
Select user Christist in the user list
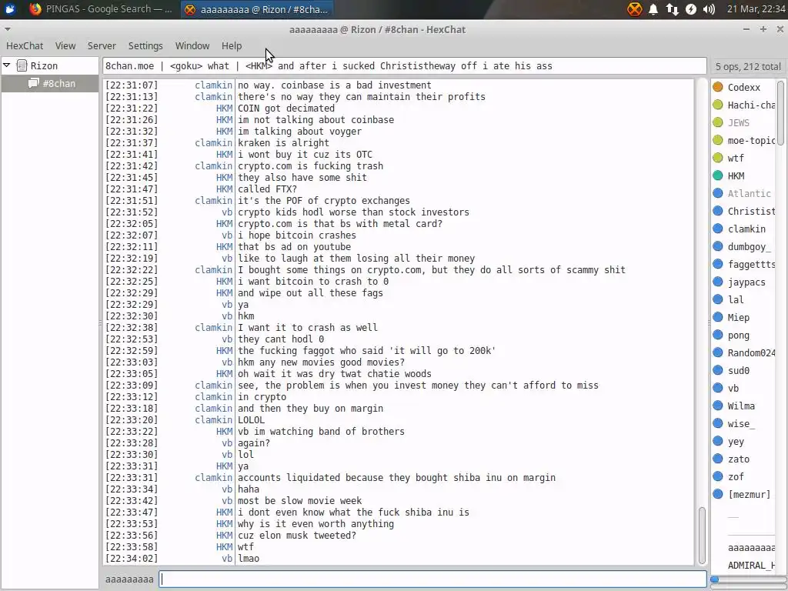[751, 211]
